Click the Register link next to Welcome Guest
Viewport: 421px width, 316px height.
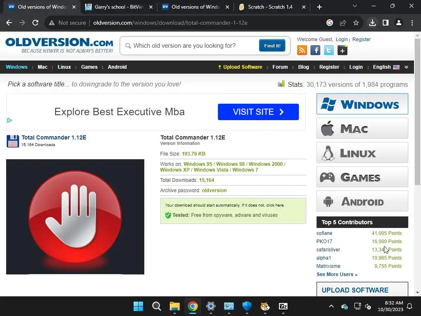coord(361,39)
